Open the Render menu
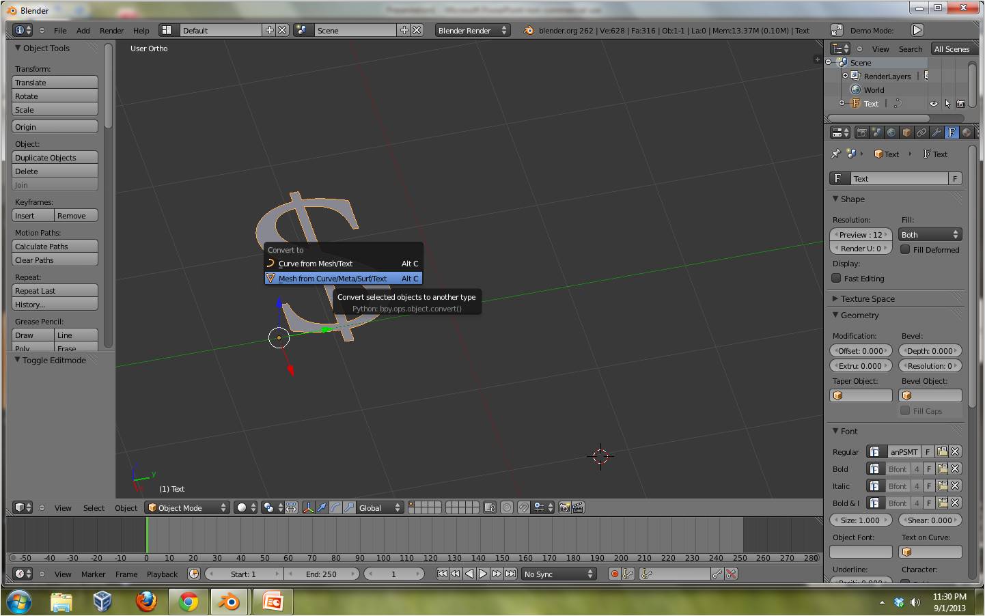This screenshot has width=985, height=616. pos(111,30)
